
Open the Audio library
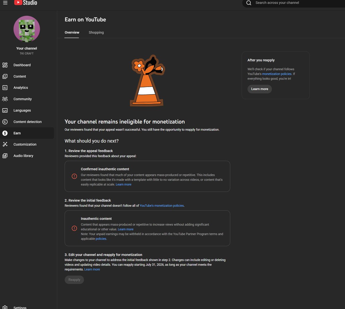click(27, 156)
